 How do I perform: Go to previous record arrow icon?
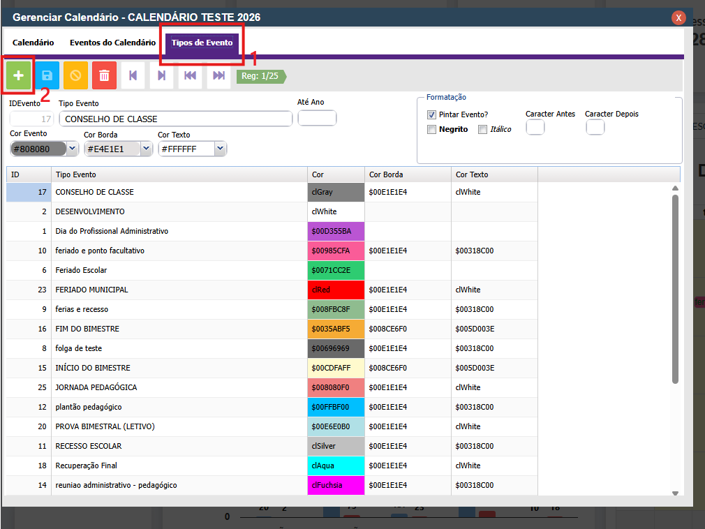pyautogui.click(x=133, y=75)
